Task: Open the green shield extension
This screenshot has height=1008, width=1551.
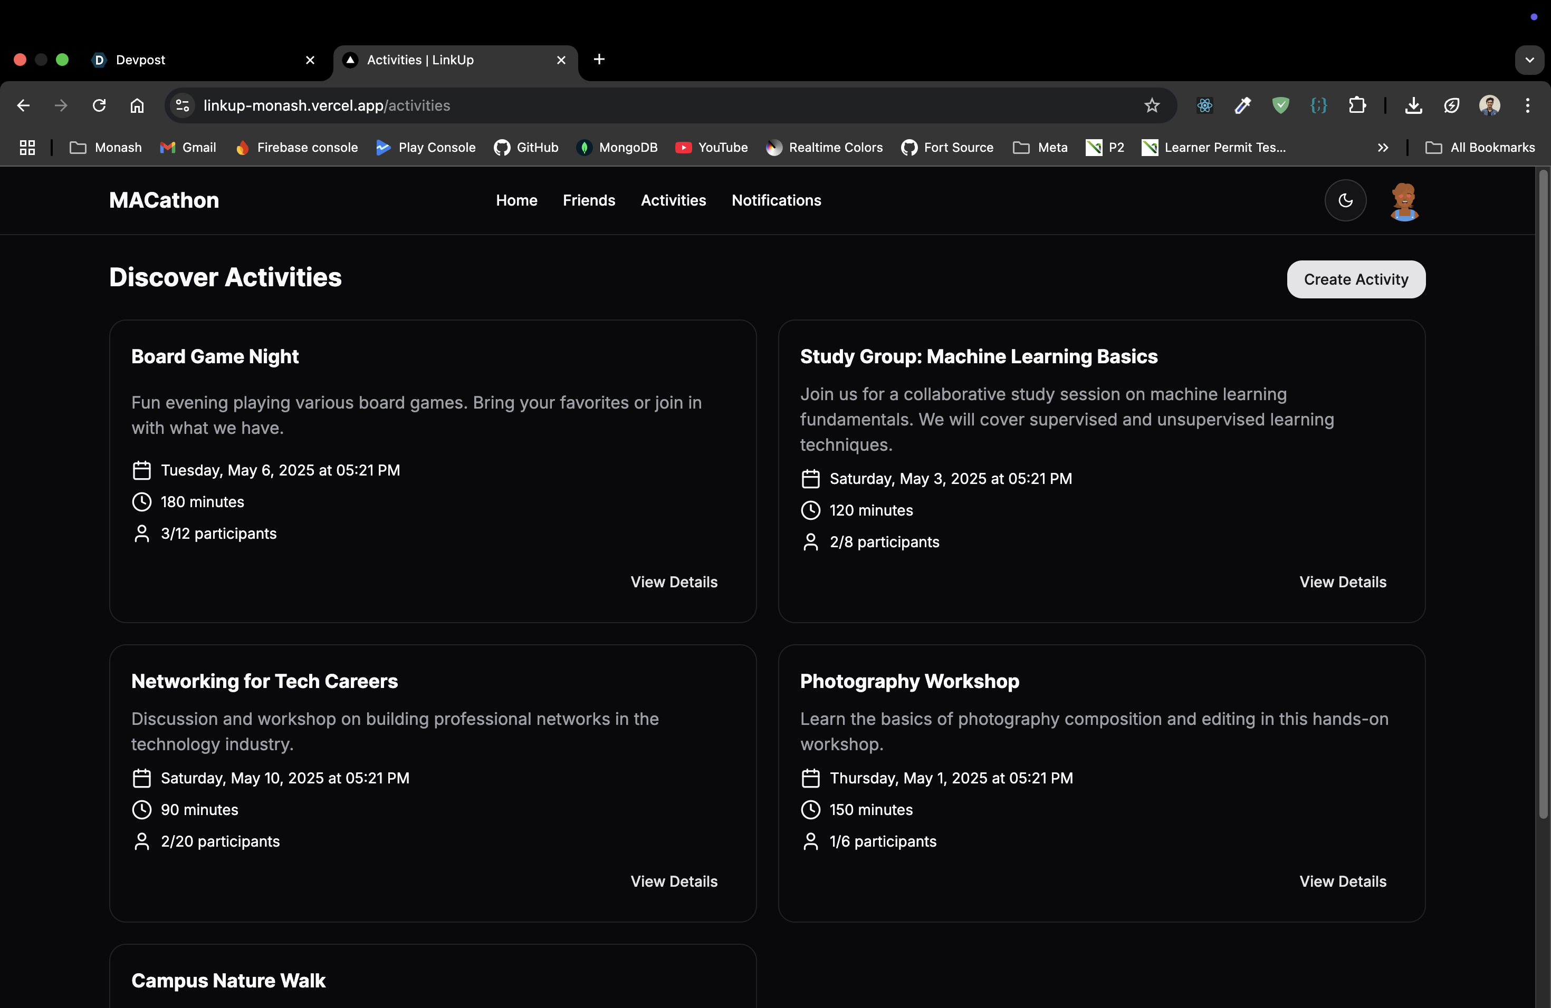Action: click(1280, 105)
